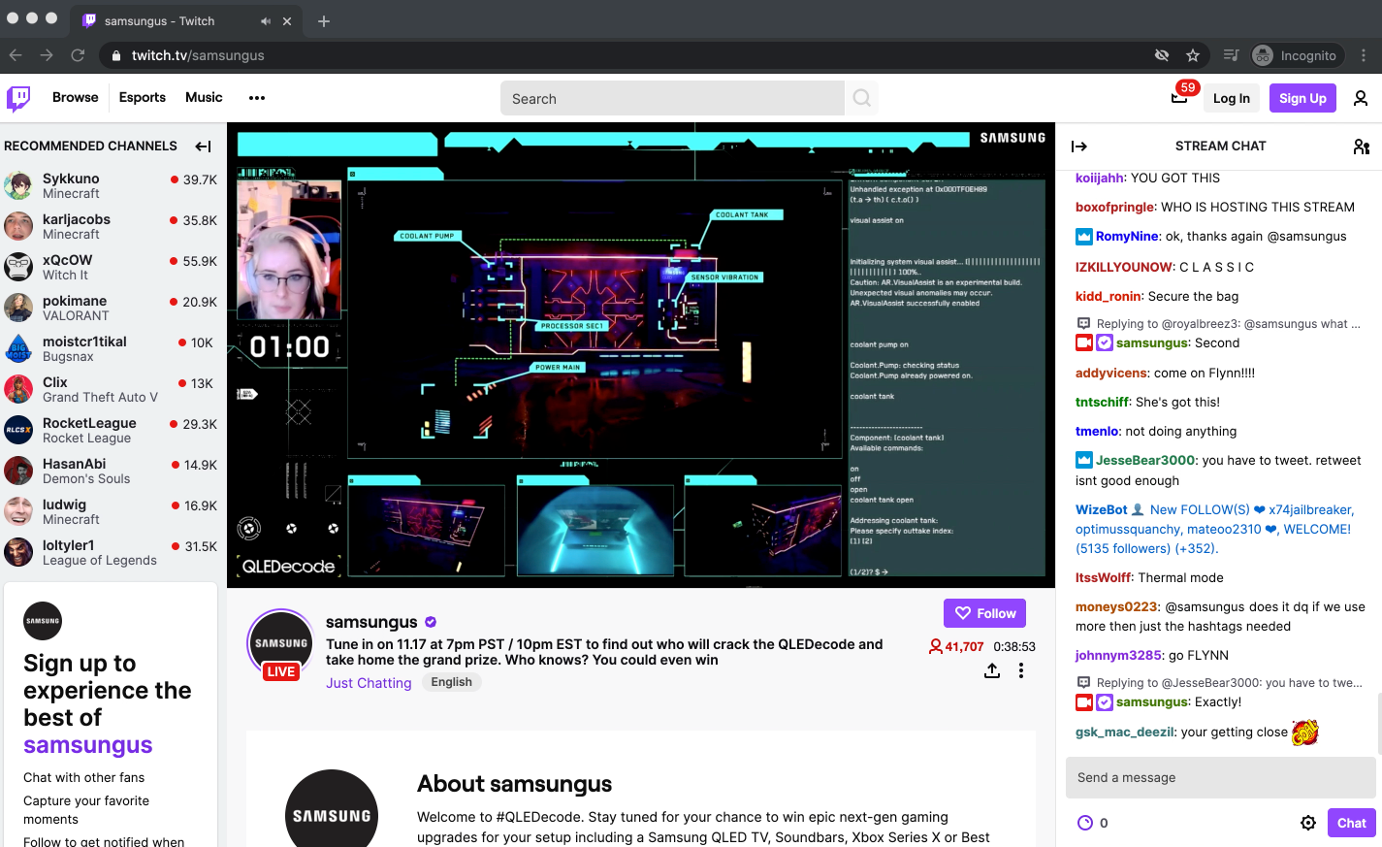Click the site lock icon in address bar
The width and height of the screenshot is (1382, 847).
click(117, 55)
